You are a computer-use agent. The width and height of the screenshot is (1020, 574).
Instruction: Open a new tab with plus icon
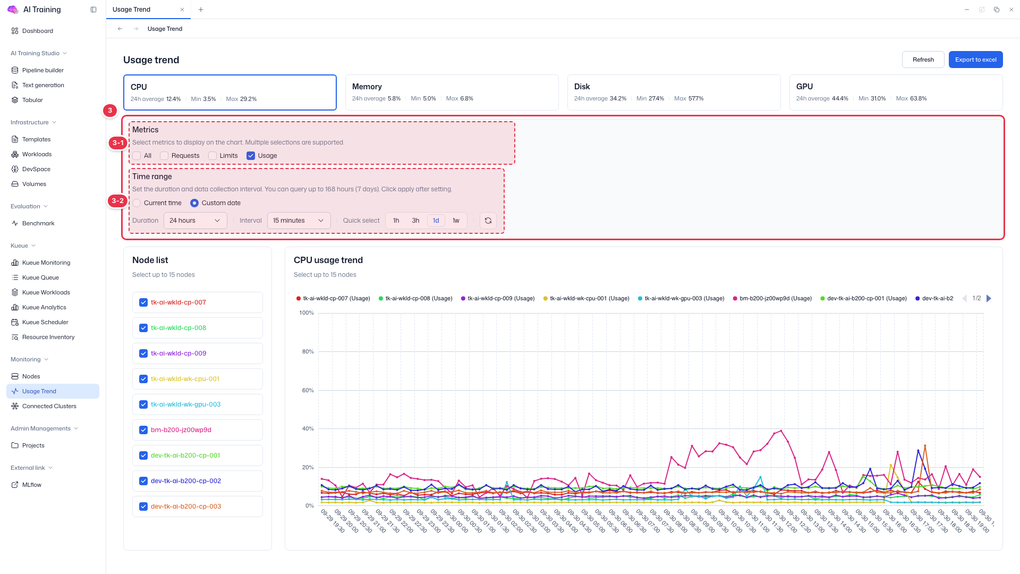tap(200, 10)
